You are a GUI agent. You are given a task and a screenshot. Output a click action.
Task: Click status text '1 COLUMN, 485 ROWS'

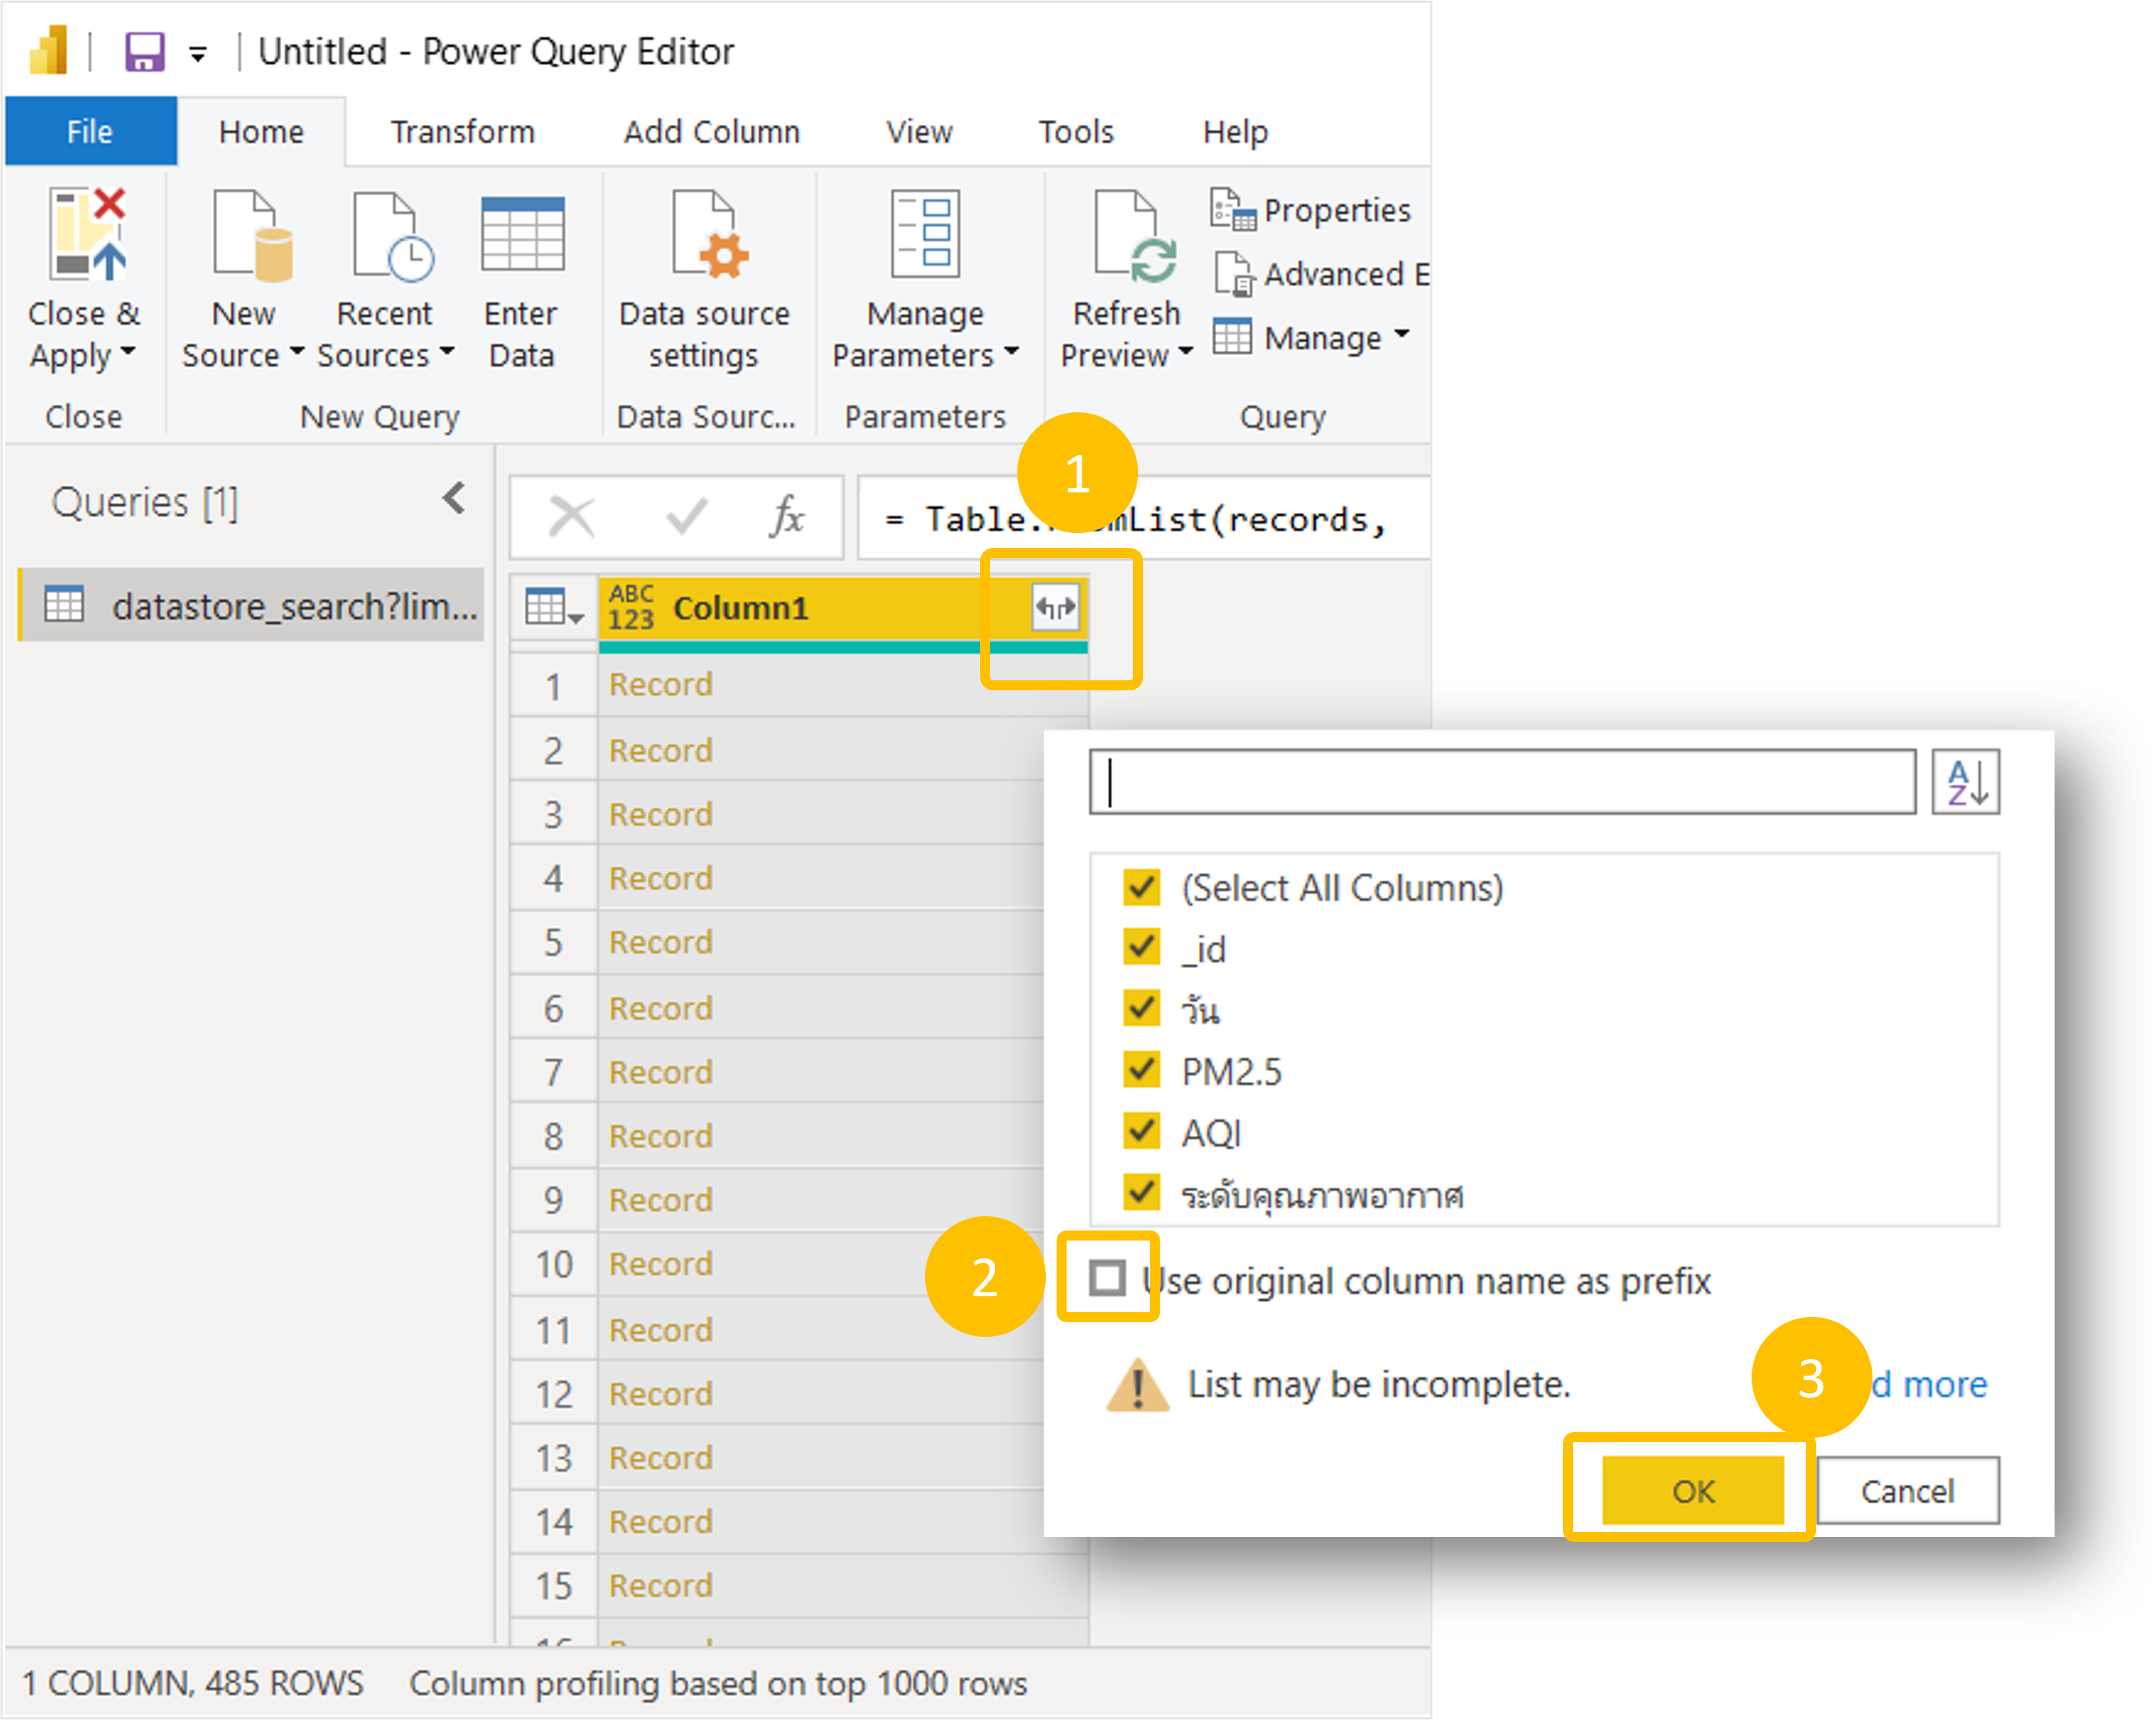point(193,1683)
